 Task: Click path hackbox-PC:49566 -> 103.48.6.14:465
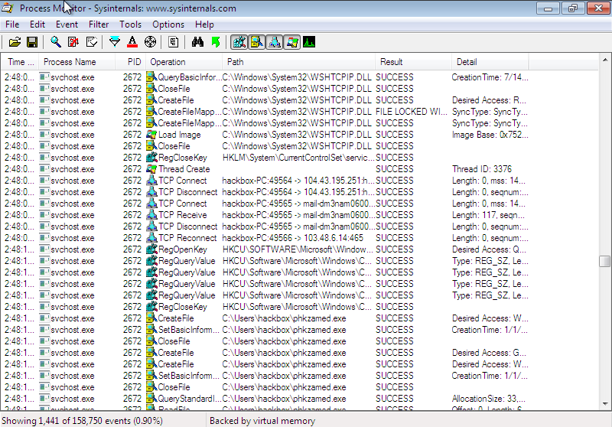pyautogui.click(x=293, y=238)
